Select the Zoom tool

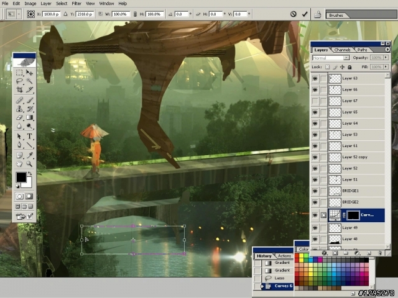click(x=29, y=164)
